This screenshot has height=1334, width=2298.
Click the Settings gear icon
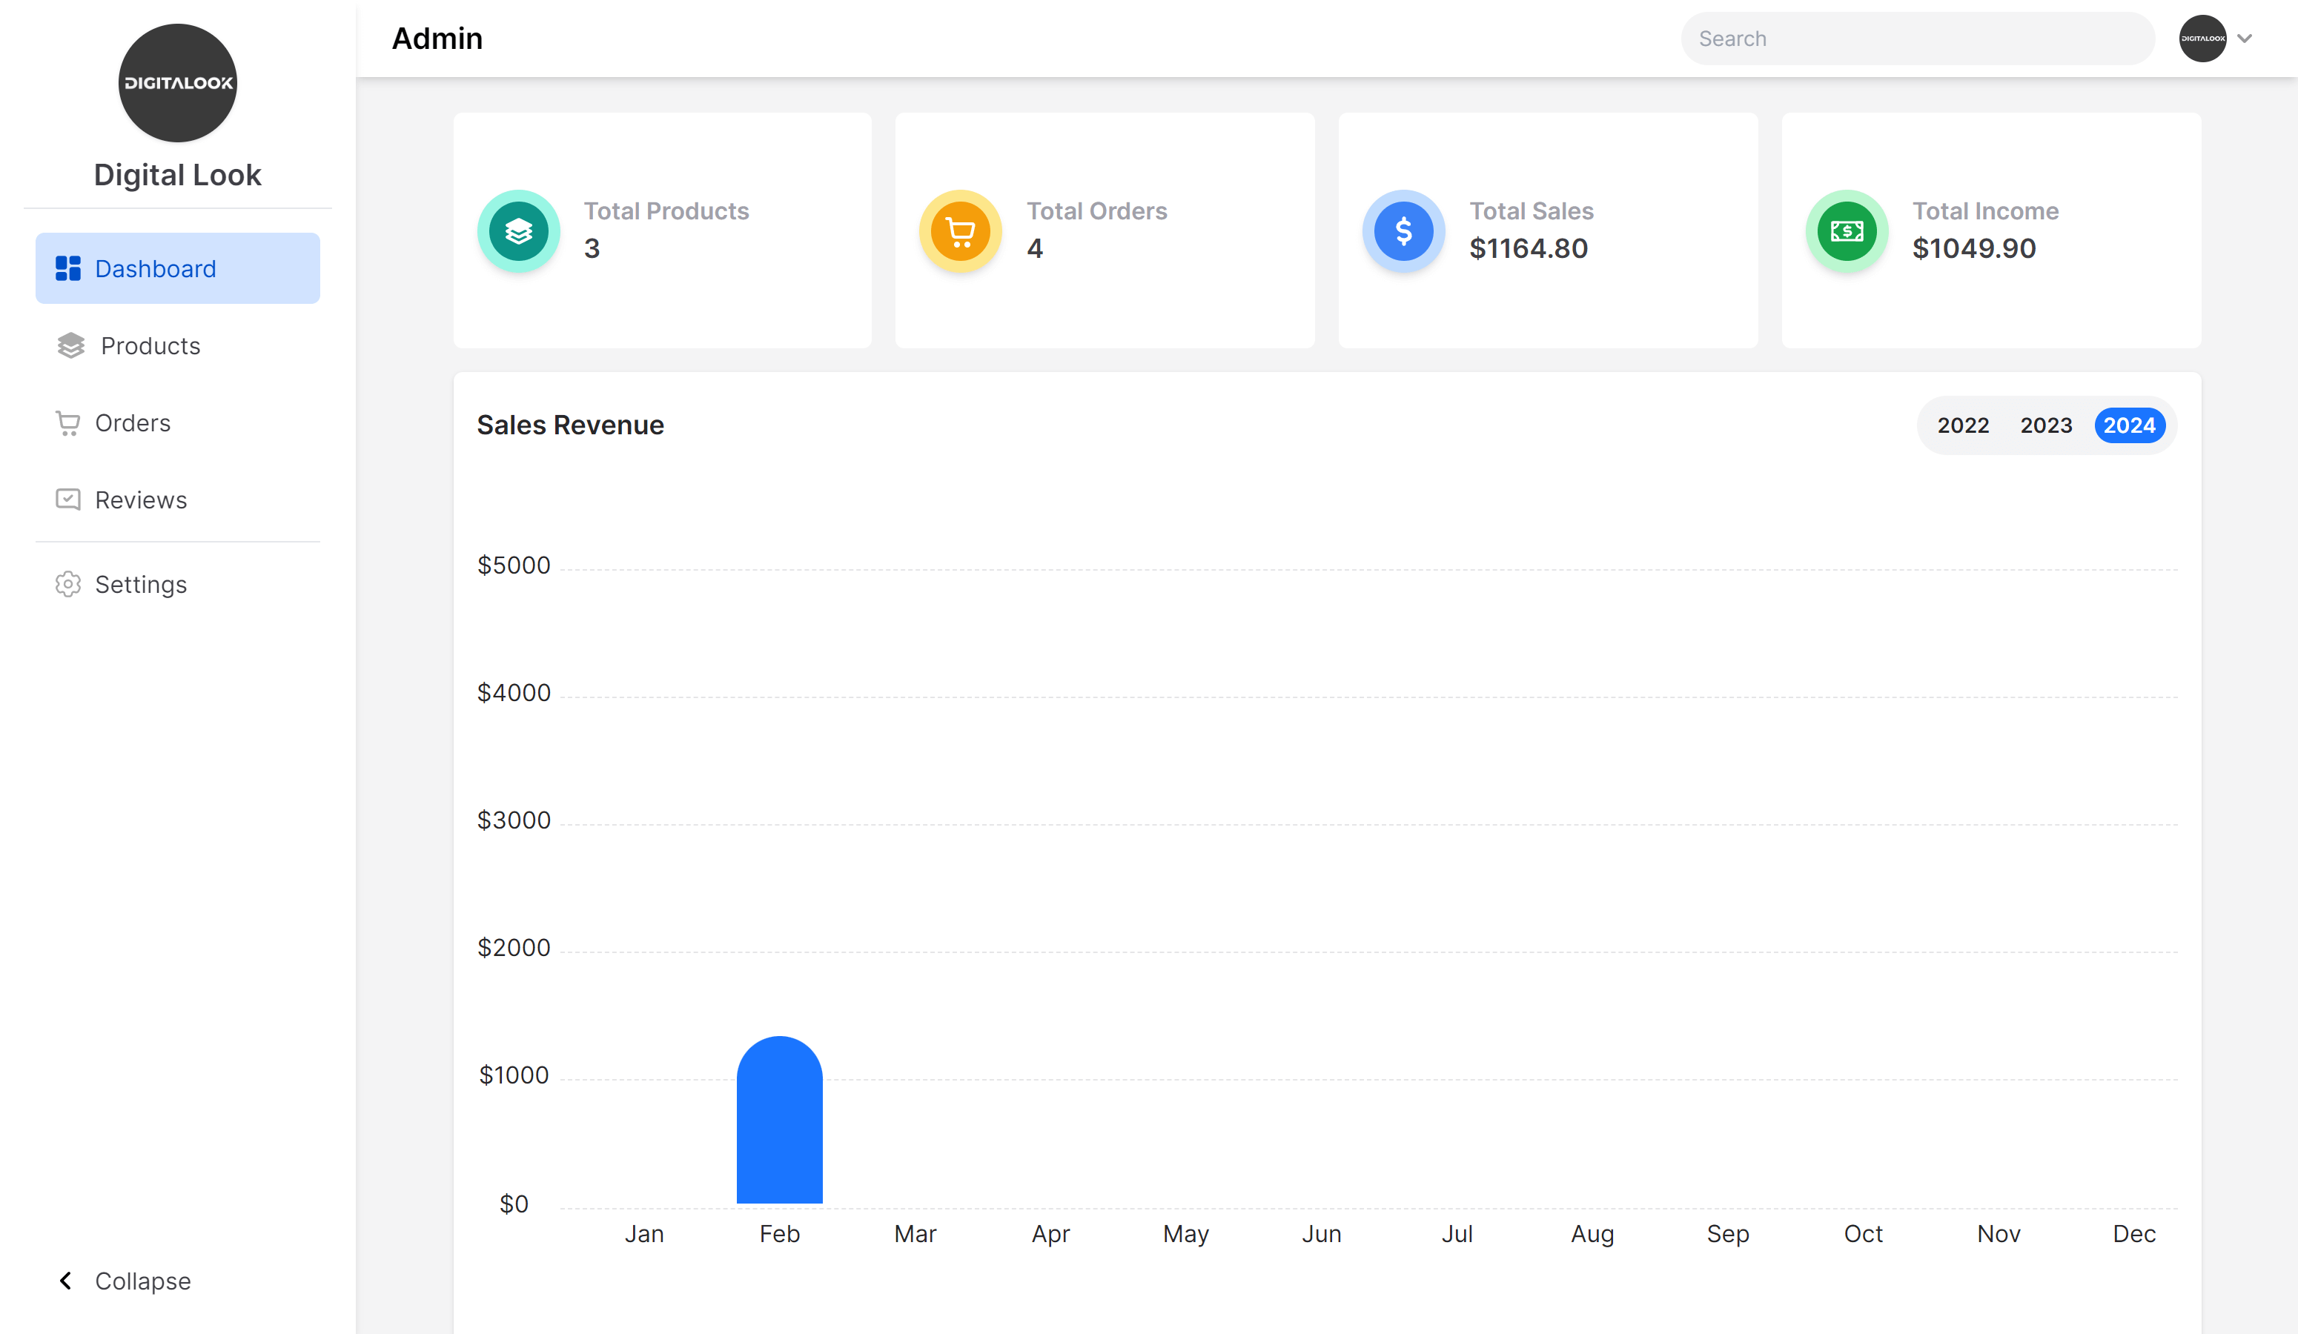(68, 583)
